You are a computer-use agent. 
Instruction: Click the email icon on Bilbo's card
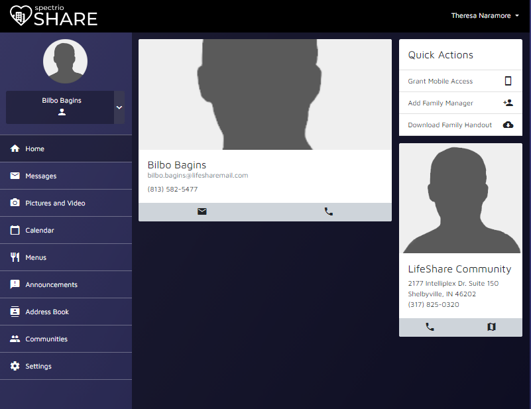click(202, 211)
